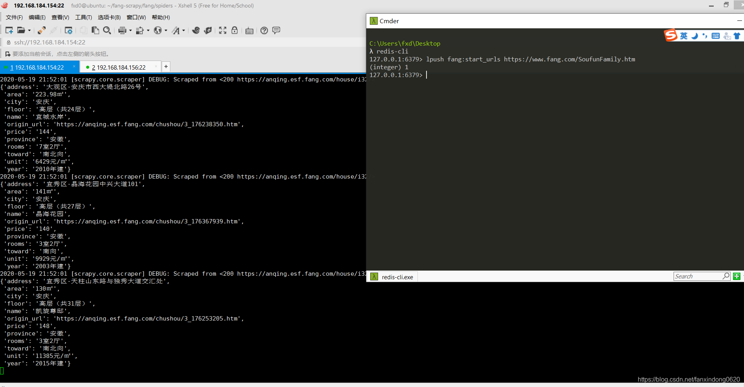Close the 192.168.184.156:22 tab
This screenshot has height=387, width=744.
156,66
